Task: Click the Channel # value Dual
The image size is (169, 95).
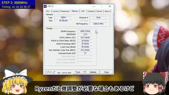Action: click(98, 17)
